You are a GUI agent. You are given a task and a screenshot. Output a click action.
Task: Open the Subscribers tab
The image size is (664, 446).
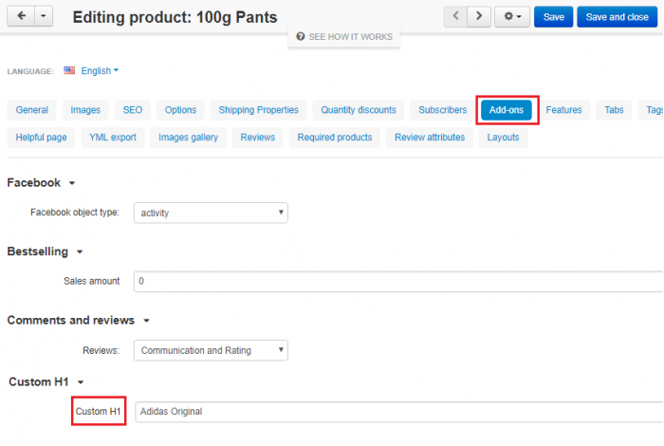tap(443, 110)
